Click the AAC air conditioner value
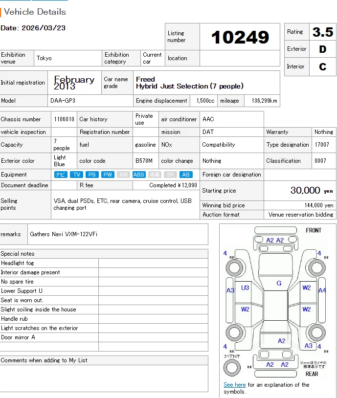The height and width of the screenshot is (398, 337). point(208,119)
